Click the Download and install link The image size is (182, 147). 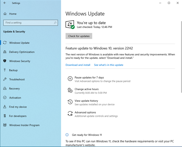[78, 65]
